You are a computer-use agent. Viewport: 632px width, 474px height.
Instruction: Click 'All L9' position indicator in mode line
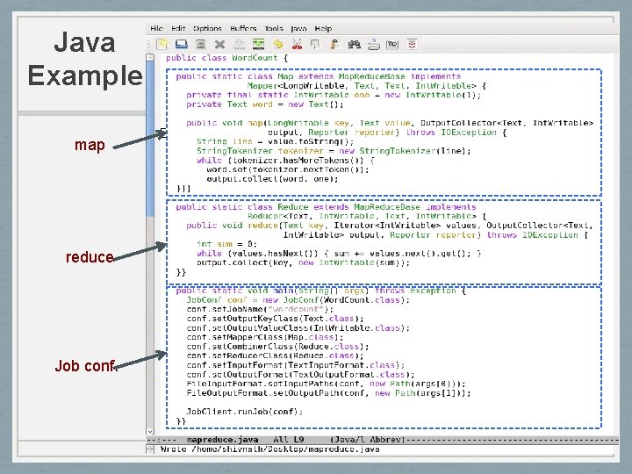(289, 440)
